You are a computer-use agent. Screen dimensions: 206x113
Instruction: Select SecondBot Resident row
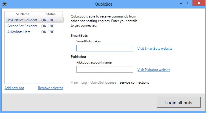point(34,26)
